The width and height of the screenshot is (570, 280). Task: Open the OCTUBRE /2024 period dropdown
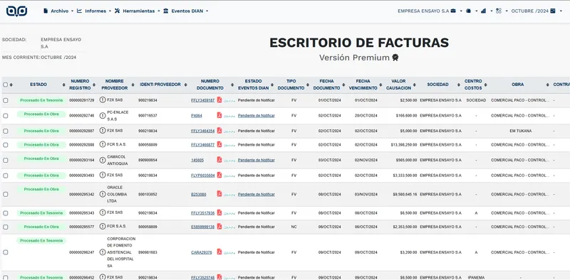pos(537,11)
